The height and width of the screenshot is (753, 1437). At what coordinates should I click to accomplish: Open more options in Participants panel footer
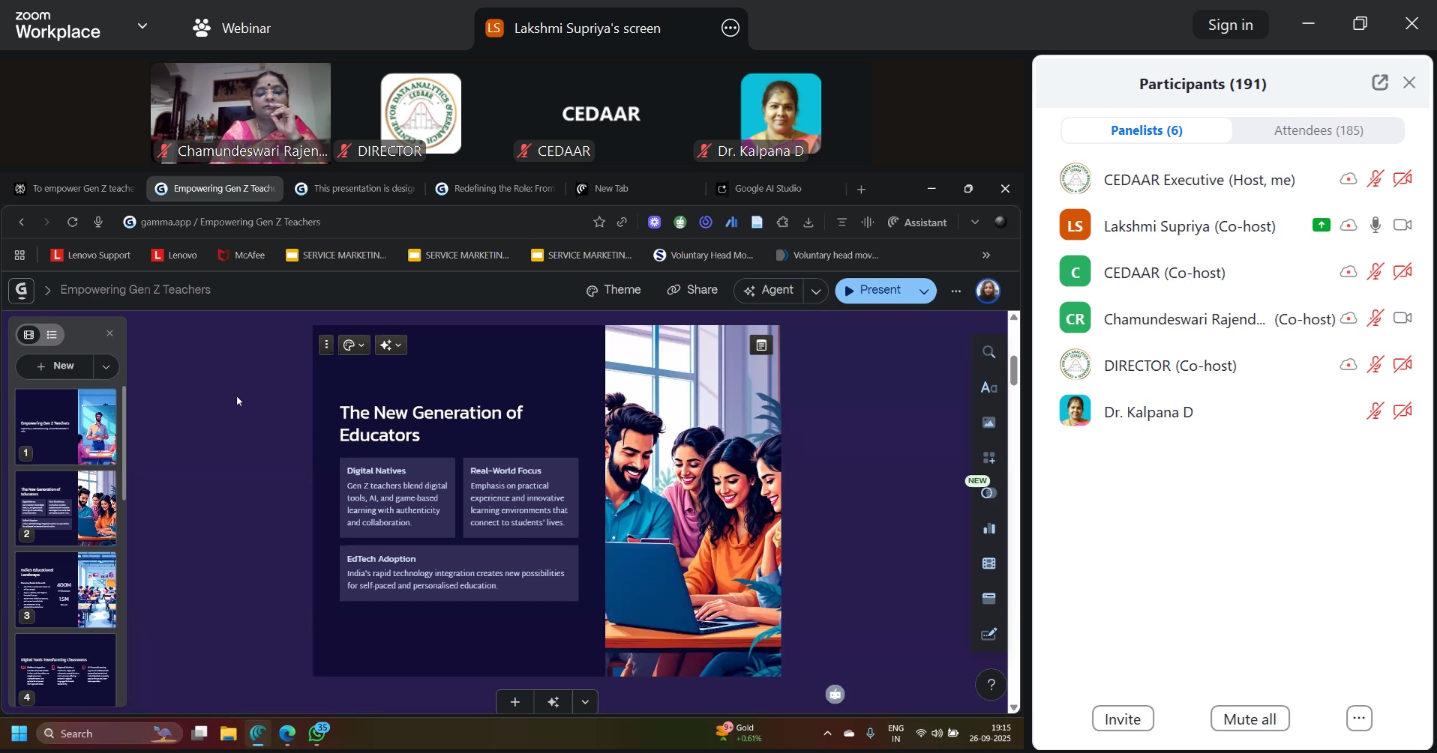coord(1359,719)
